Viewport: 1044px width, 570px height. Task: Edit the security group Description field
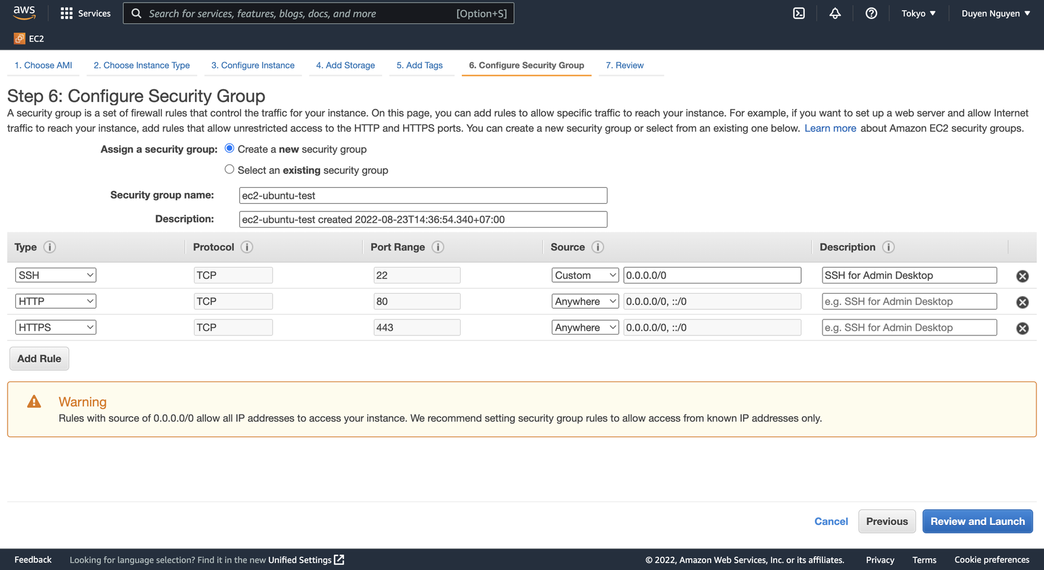click(423, 220)
